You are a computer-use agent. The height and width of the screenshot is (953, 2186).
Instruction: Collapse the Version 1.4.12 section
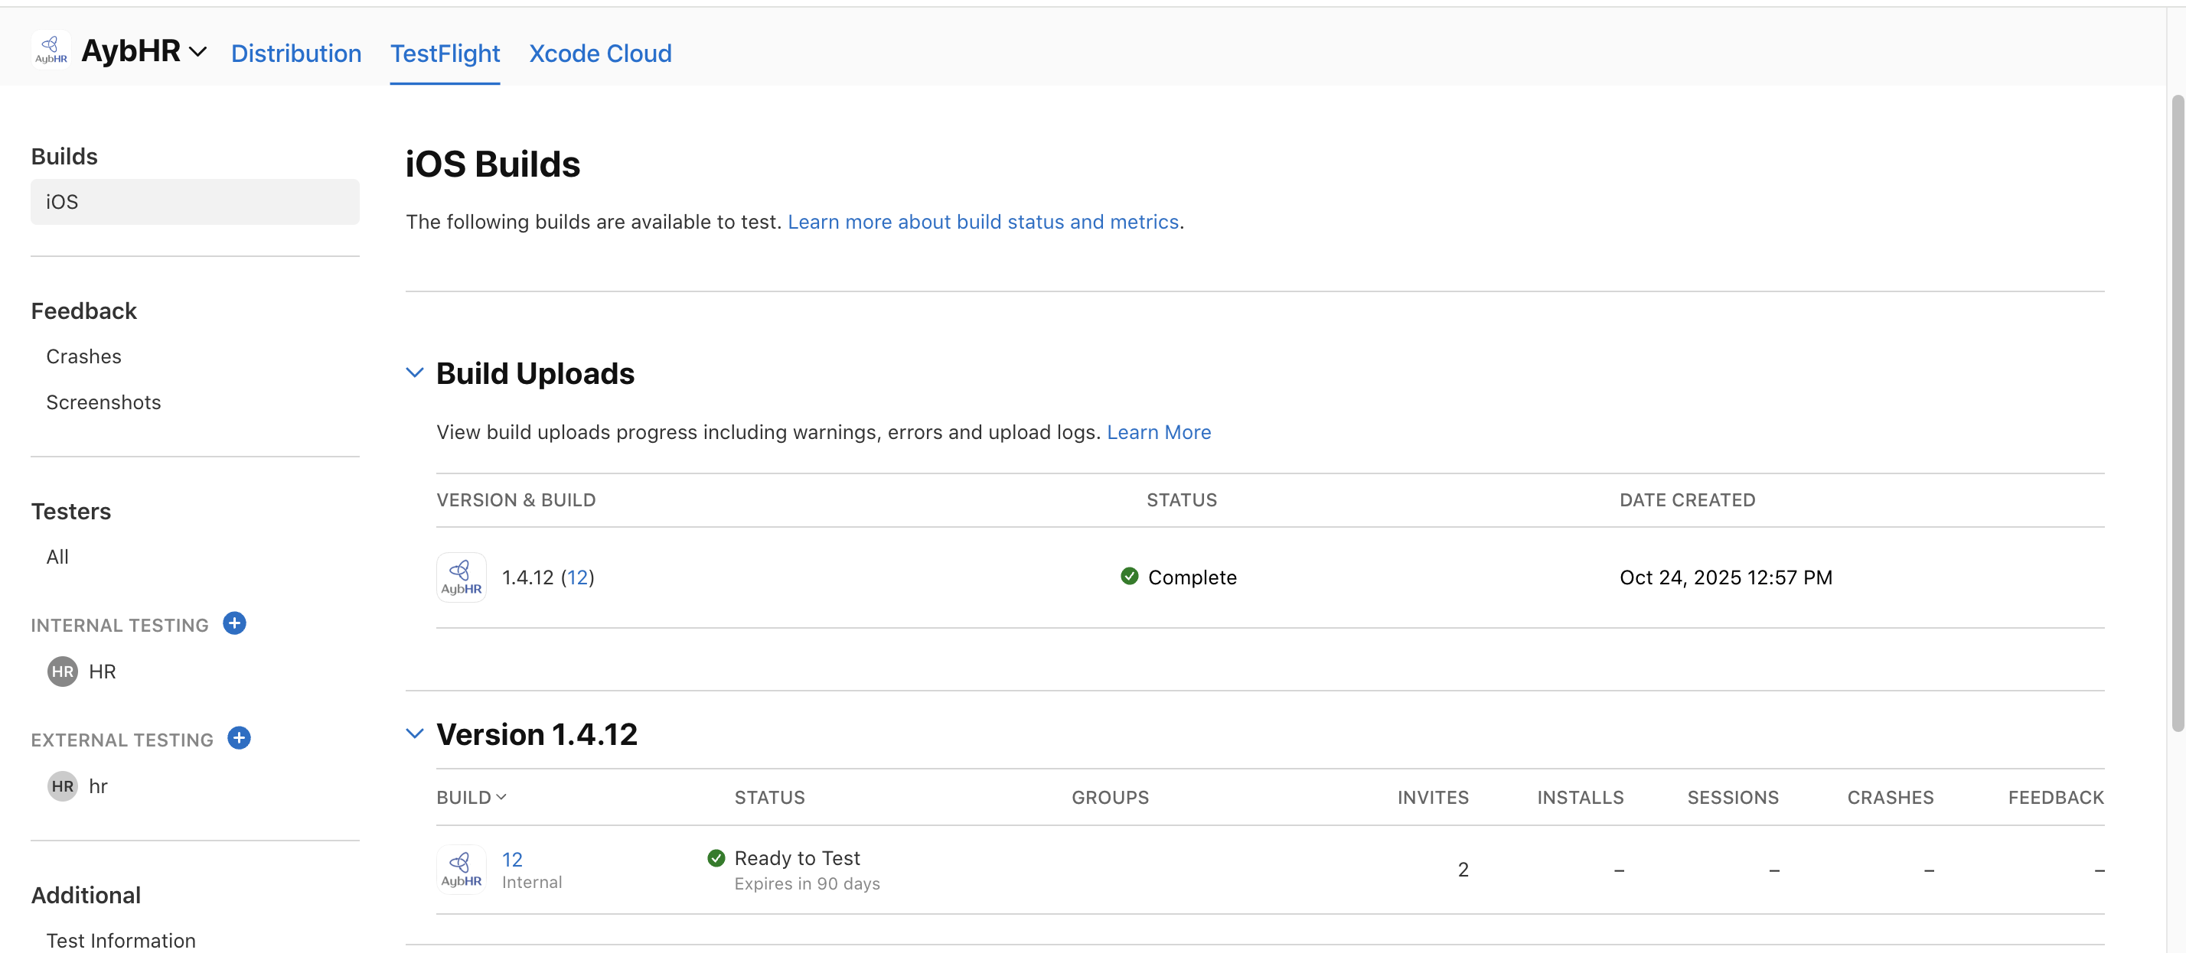(x=414, y=733)
